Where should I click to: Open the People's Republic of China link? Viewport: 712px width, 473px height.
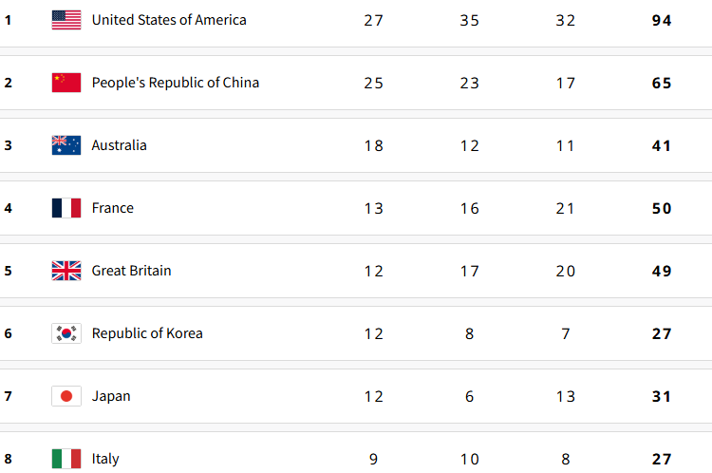point(176,83)
